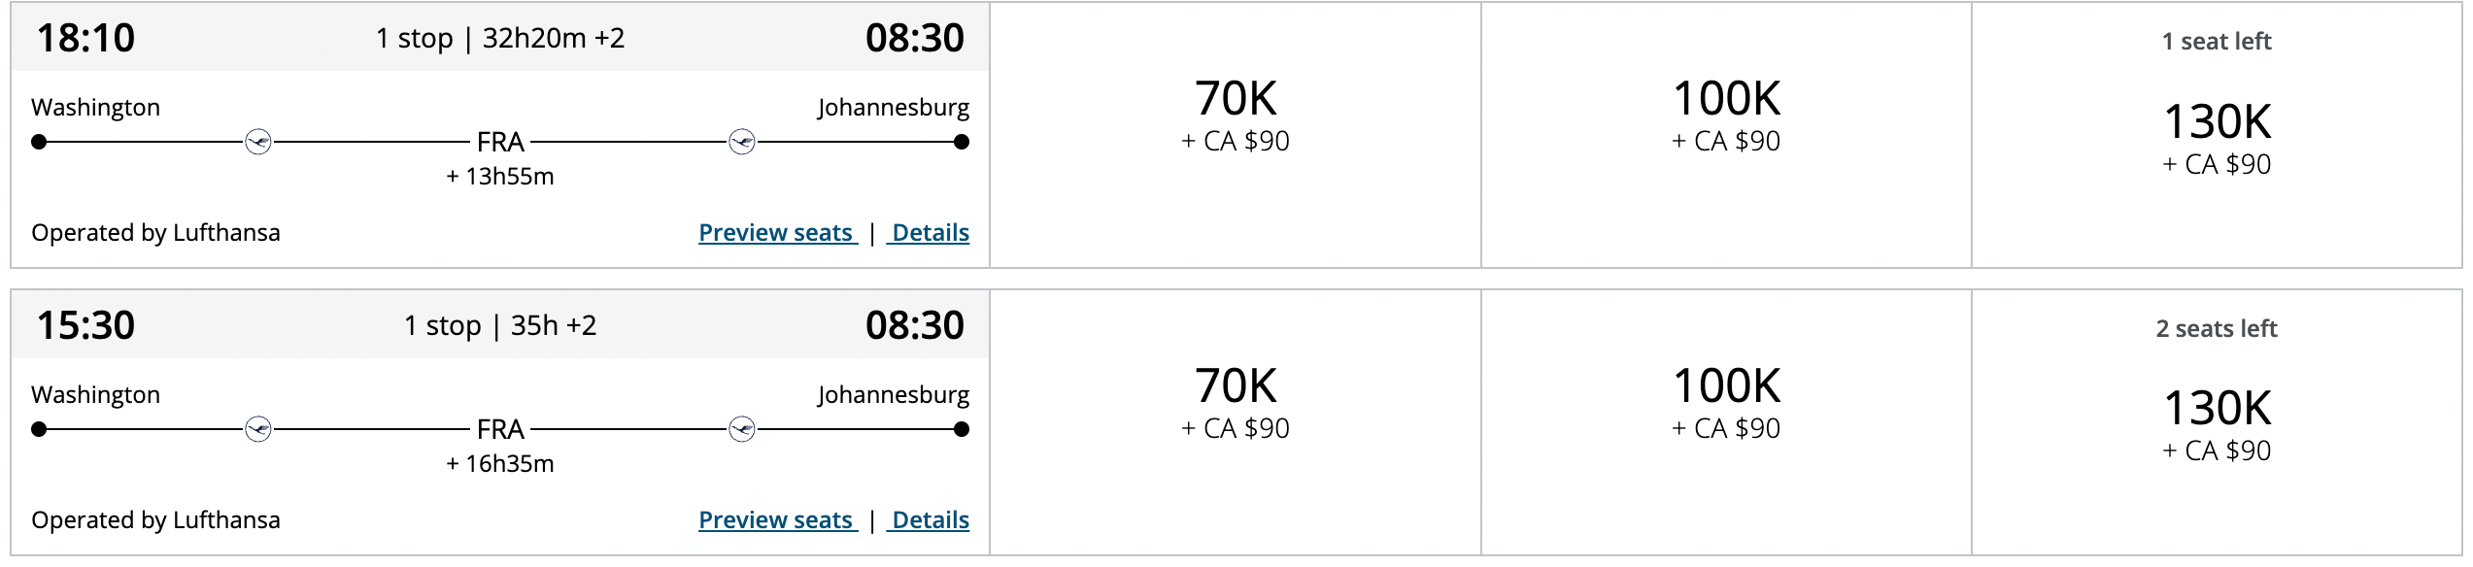Click Washington origin dot on 18:10 flight
The width and height of the screenshot is (2473, 567).
[x=39, y=142]
